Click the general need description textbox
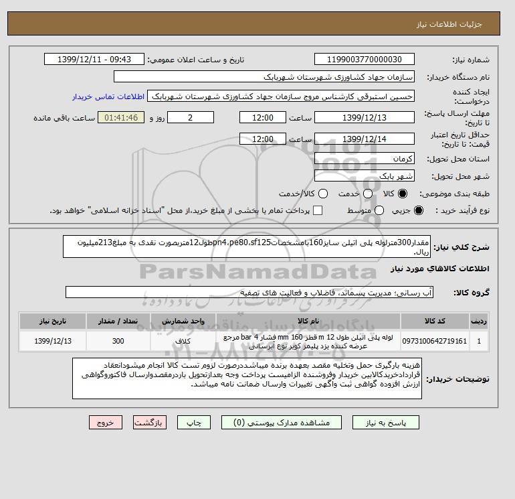This screenshot has height=499, width=515. [247, 246]
